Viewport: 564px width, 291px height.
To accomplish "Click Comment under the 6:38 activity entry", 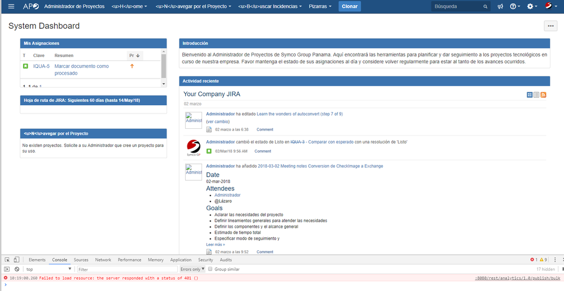I will [265, 129].
